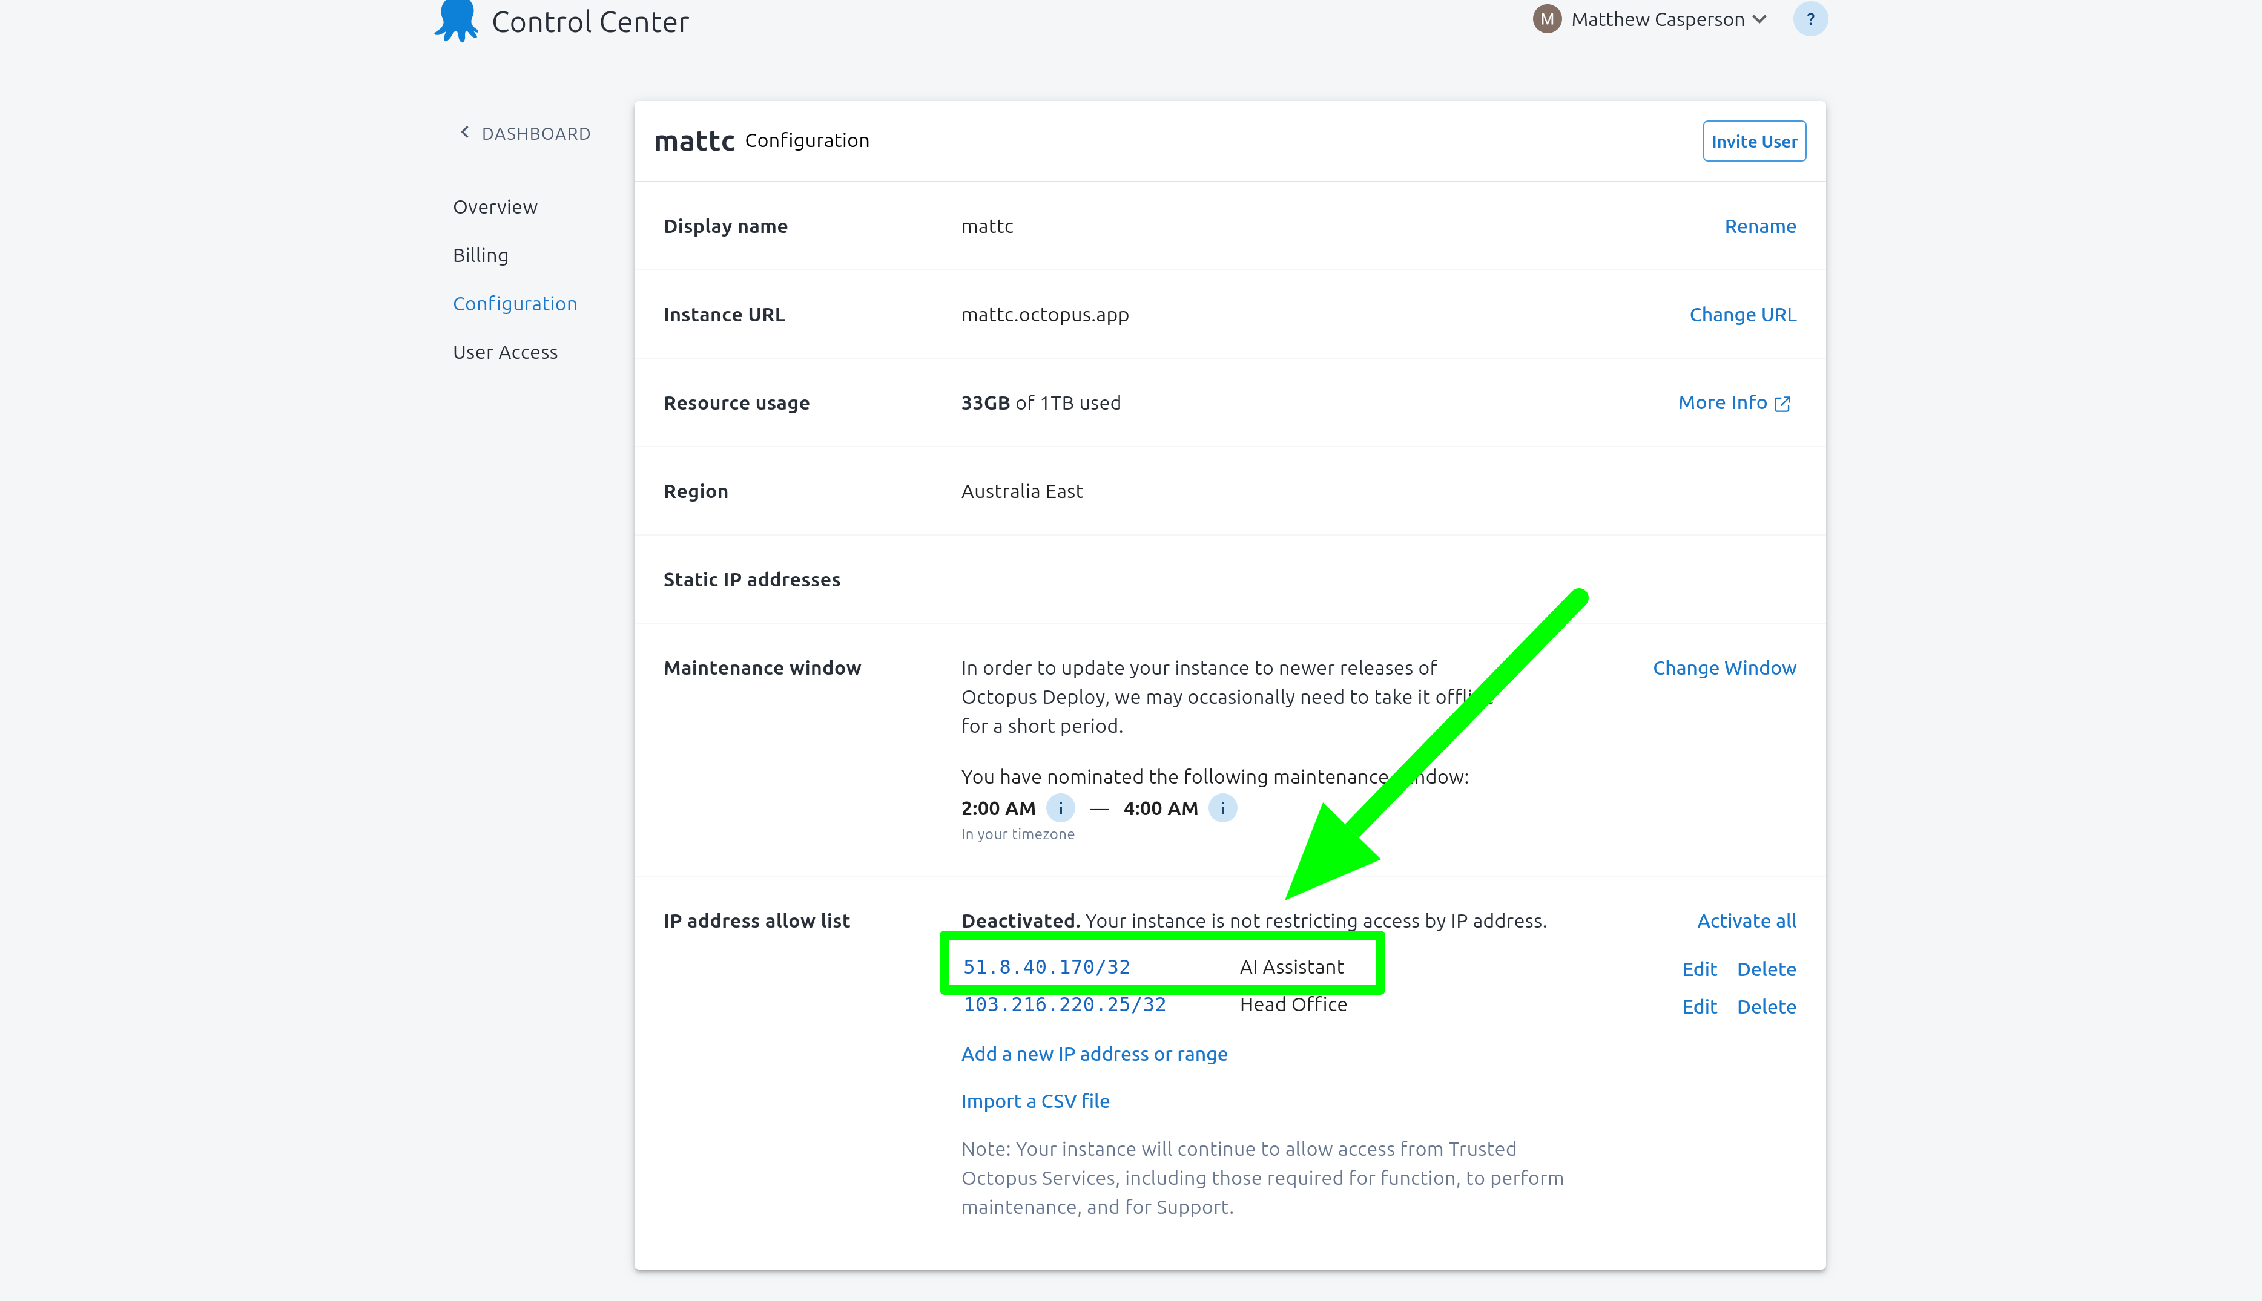Image resolution: width=2262 pixels, height=1301 pixels.
Task: Click the back chevron beside DASHBOARD
Action: (465, 133)
